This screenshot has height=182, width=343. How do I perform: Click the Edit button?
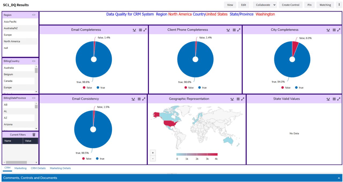click(244, 5)
